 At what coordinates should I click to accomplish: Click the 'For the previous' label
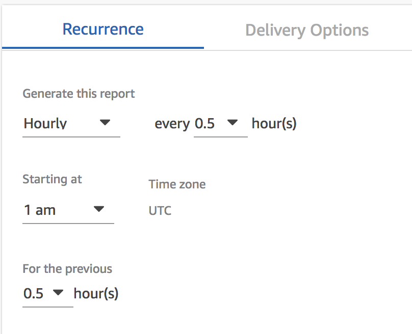coord(67,269)
